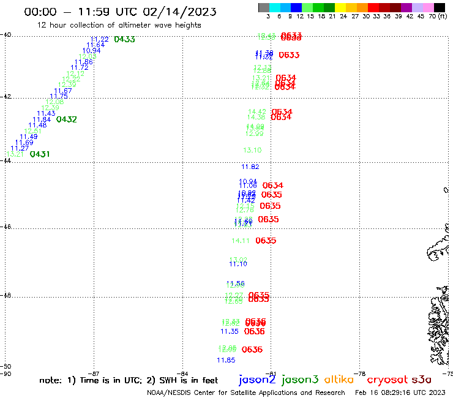Click the s3a satellite label
453x398 pixels.
[421, 380]
